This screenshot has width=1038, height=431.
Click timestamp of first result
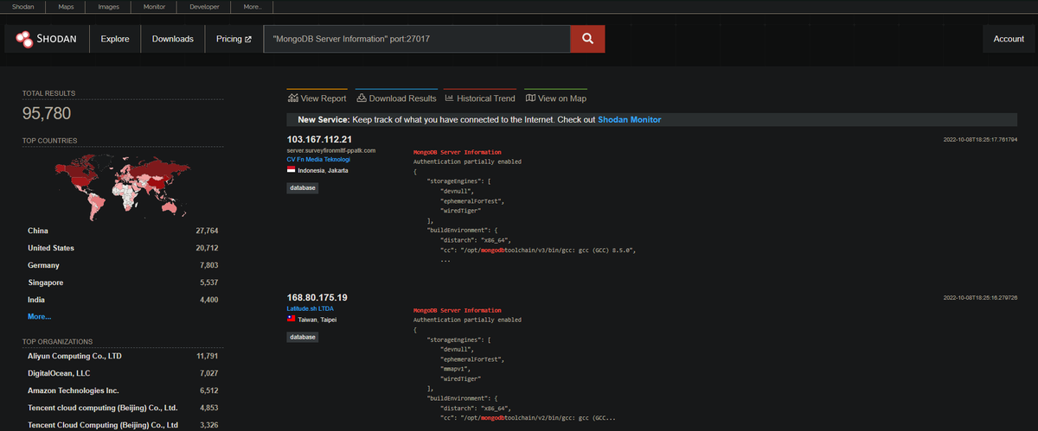(x=980, y=139)
